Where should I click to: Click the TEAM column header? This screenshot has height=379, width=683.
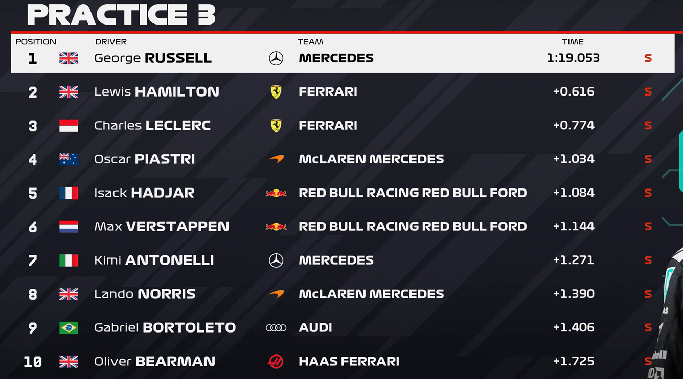click(310, 42)
